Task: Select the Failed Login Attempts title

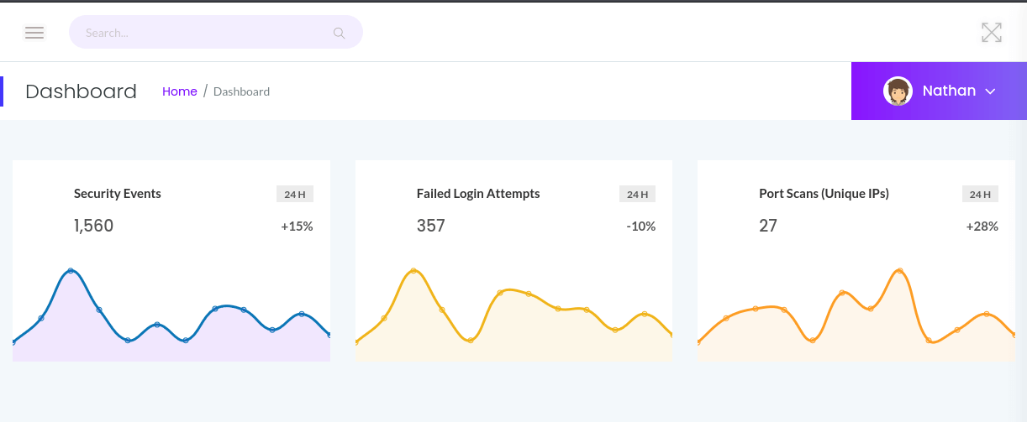Action: point(478,194)
